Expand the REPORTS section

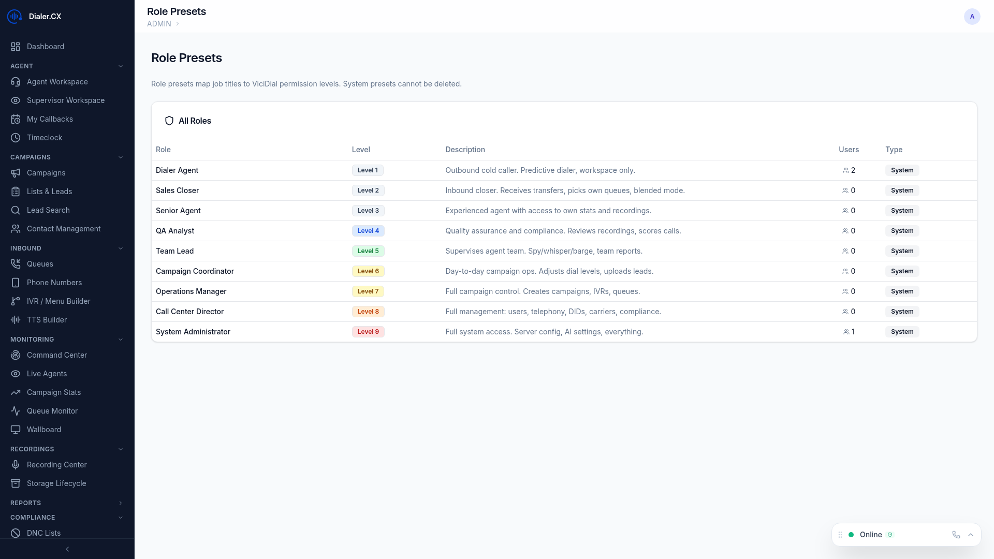click(x=121, y=503)
